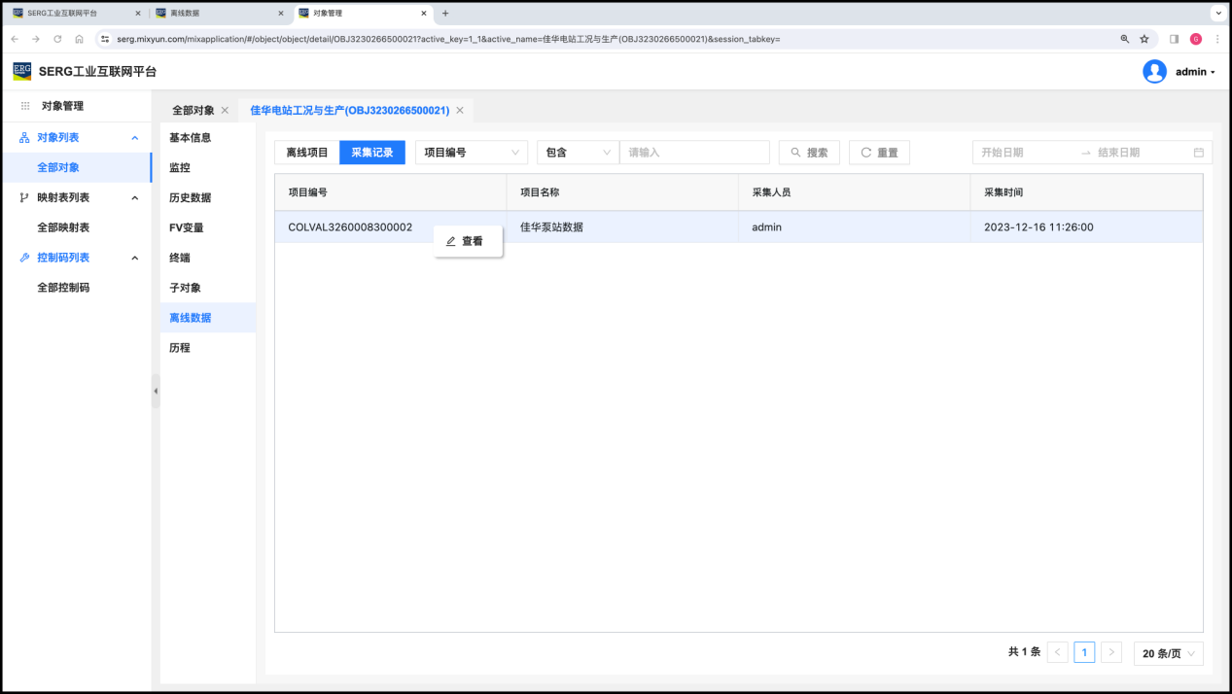This screenshot has width=1232, height=694.
Task: Close the 全部对象 tab
Action: click(225, 111)
